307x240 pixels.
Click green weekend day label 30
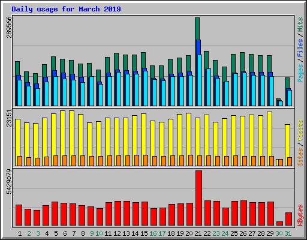click(x=279, y=233)
